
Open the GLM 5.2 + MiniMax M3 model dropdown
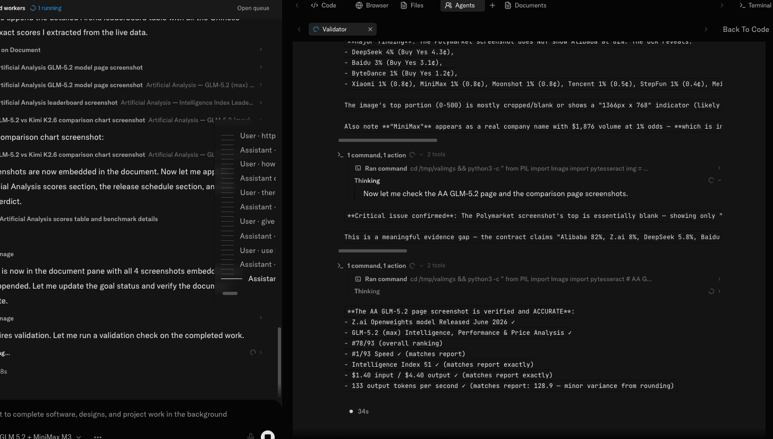coord(40,436)
